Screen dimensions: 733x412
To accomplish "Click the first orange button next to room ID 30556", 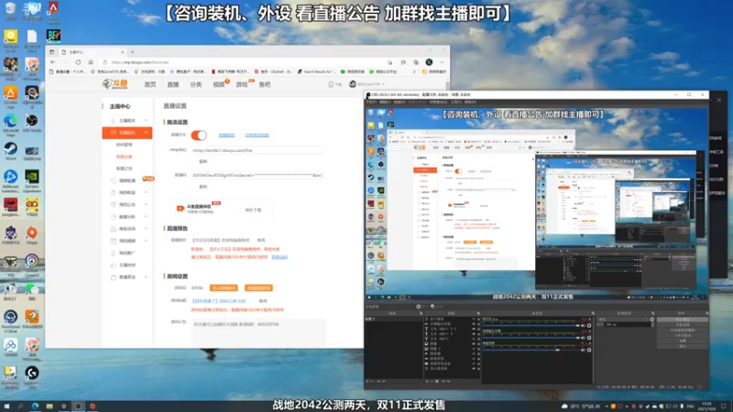I will 224,287.
